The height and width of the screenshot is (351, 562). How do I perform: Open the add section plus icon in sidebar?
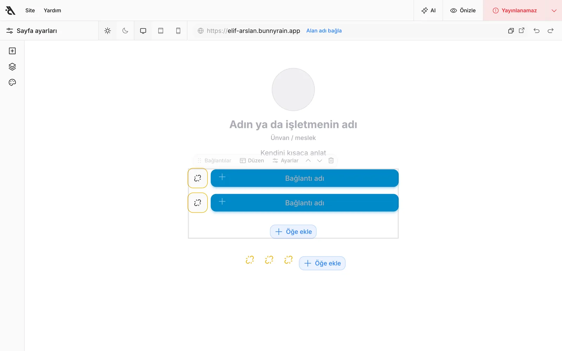click(x=12, y=51)
